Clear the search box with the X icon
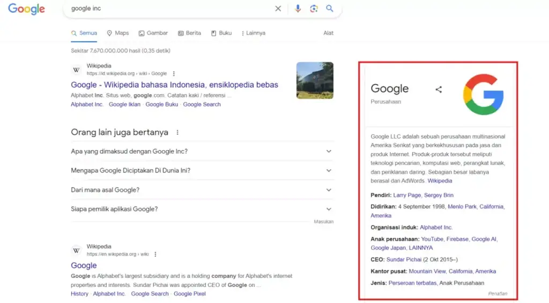The height and width of the screenshot is (303, 549). point(278,9)
